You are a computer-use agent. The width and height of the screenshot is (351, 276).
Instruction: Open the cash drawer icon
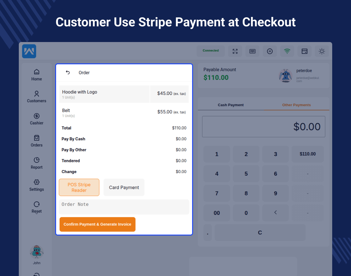click(304, 51)
